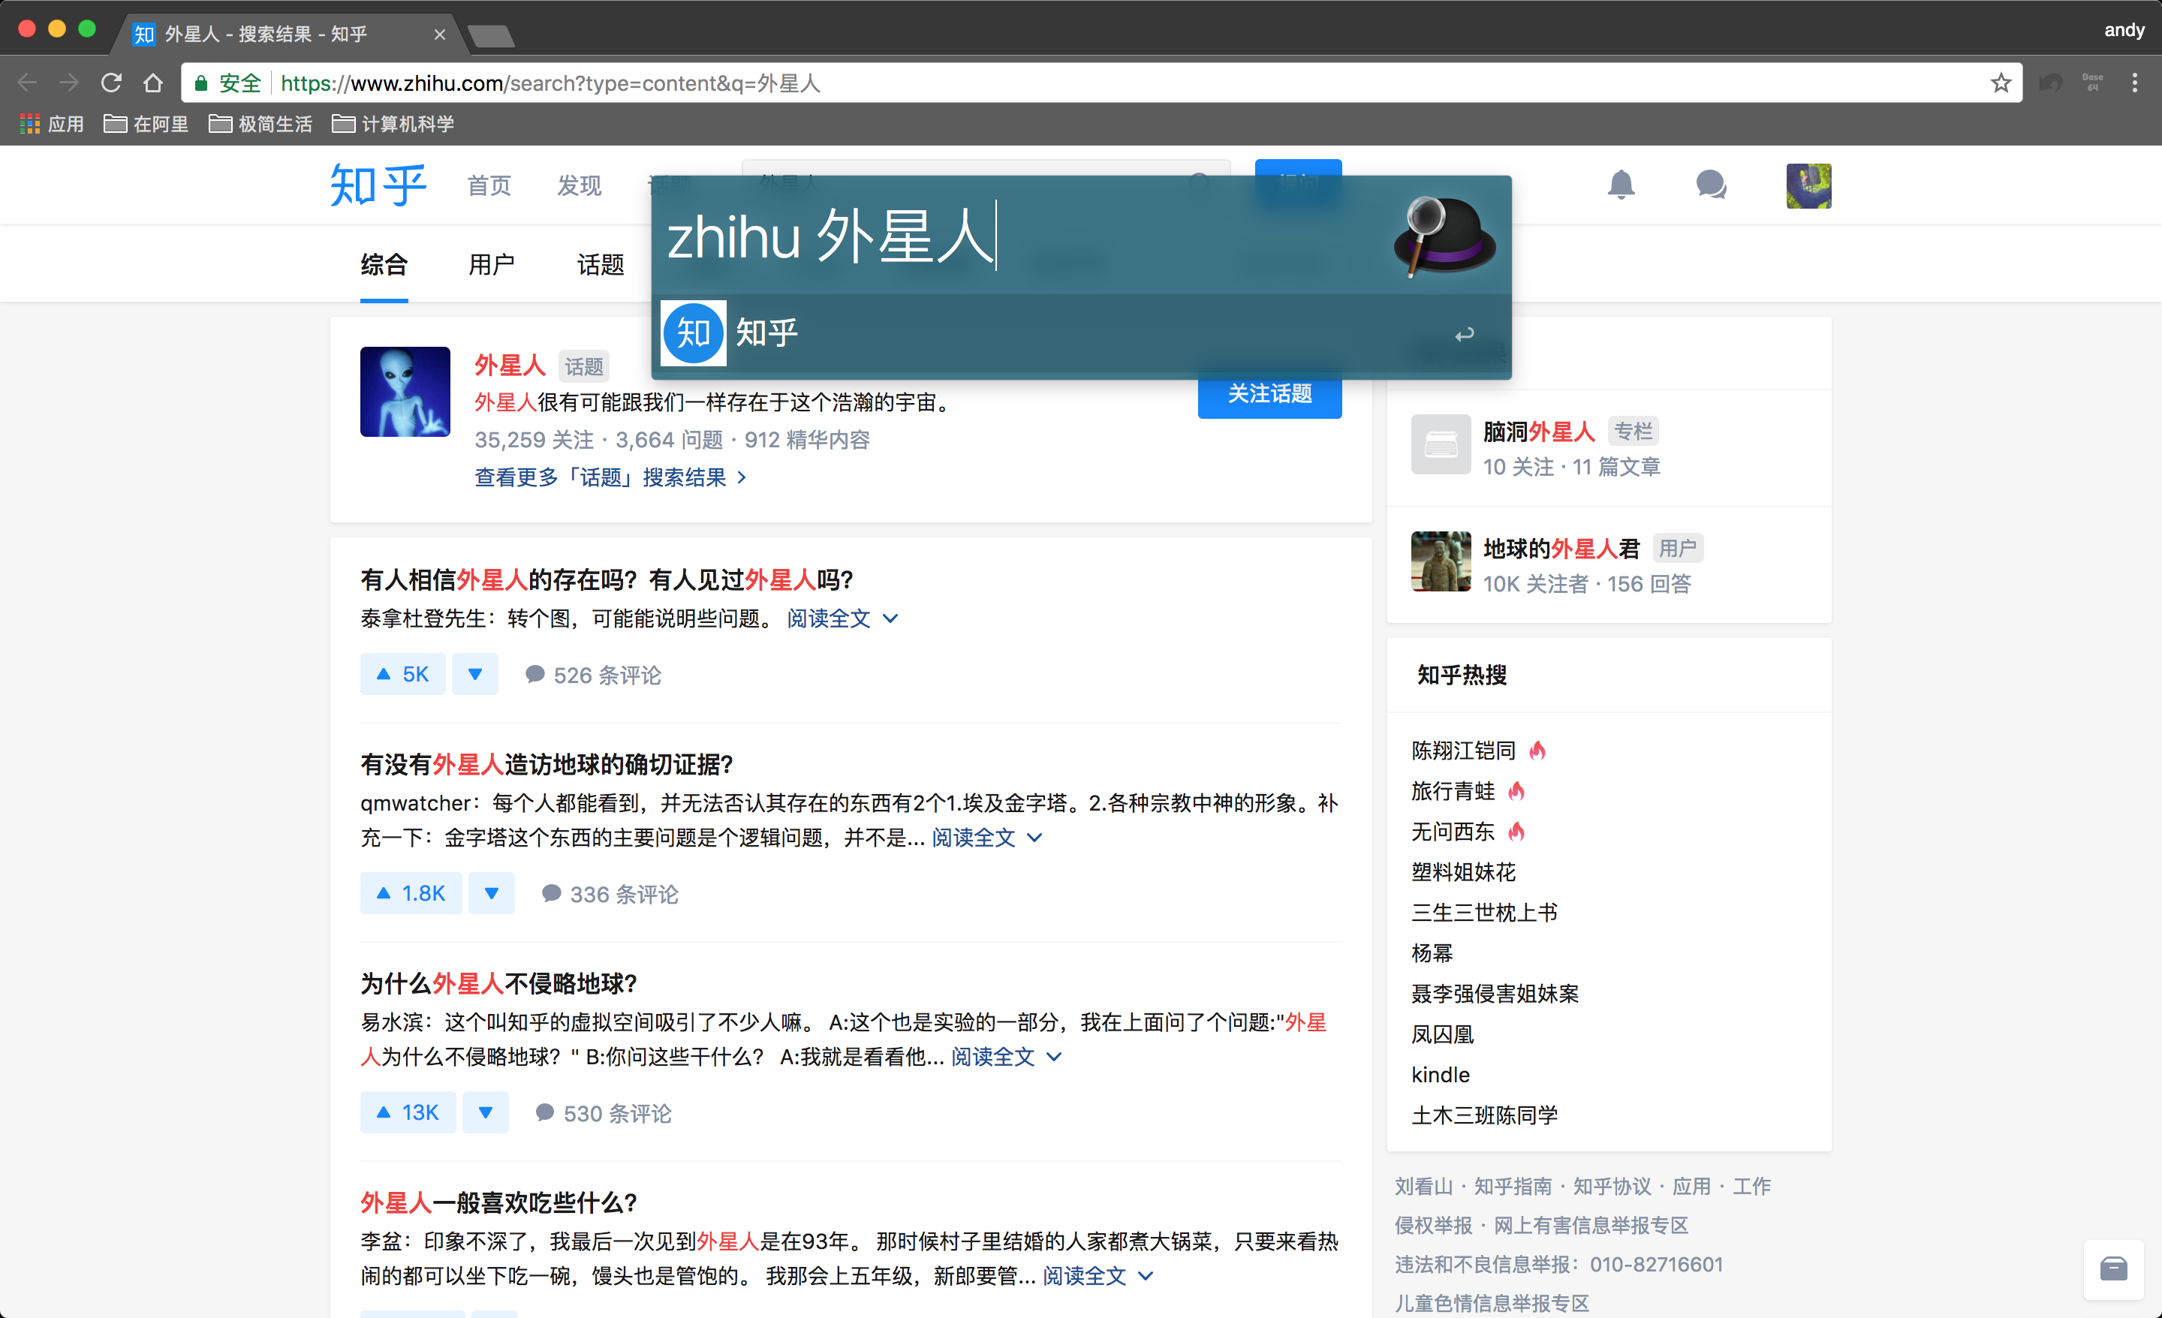Viewport: 2162px width, 1318px height.
Task: Click the Zhihu logo
Action: 378,185
